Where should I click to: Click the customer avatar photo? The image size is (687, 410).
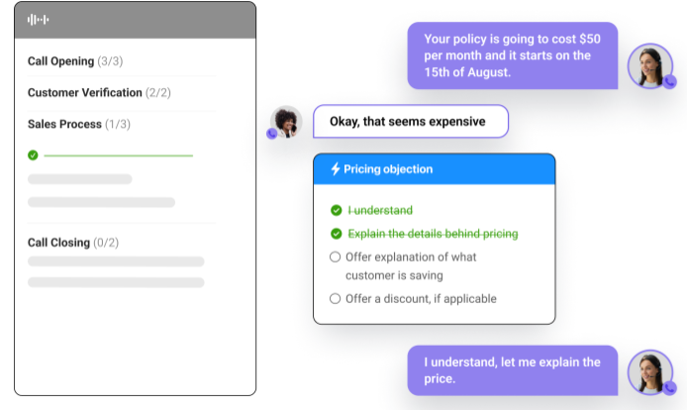tap(286, 122)
